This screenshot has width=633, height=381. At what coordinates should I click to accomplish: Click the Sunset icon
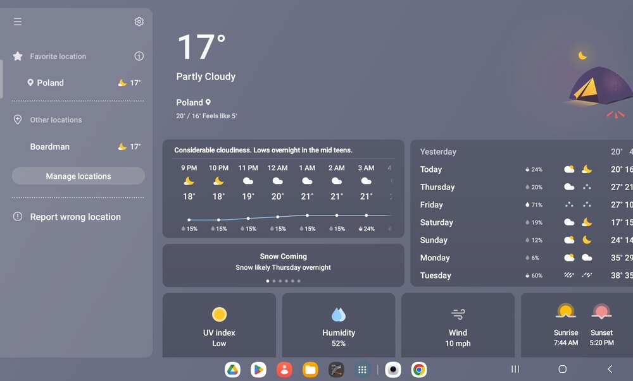click(x=601, y=311)
